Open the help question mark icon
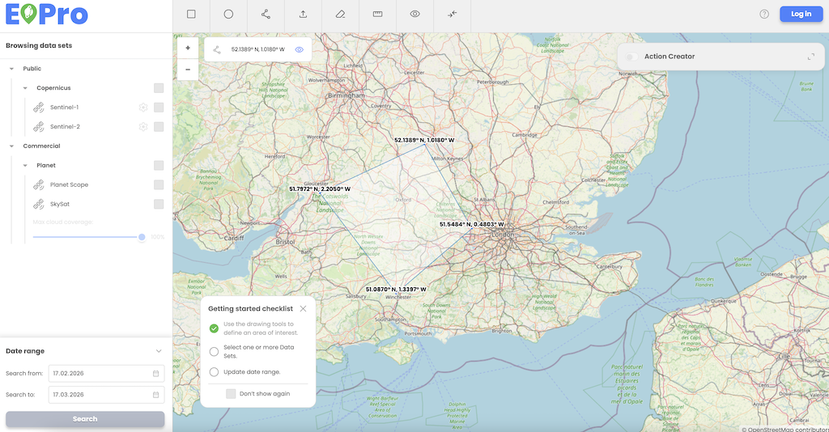This screenshot has width=829, height=432. [x=764, y=15]
